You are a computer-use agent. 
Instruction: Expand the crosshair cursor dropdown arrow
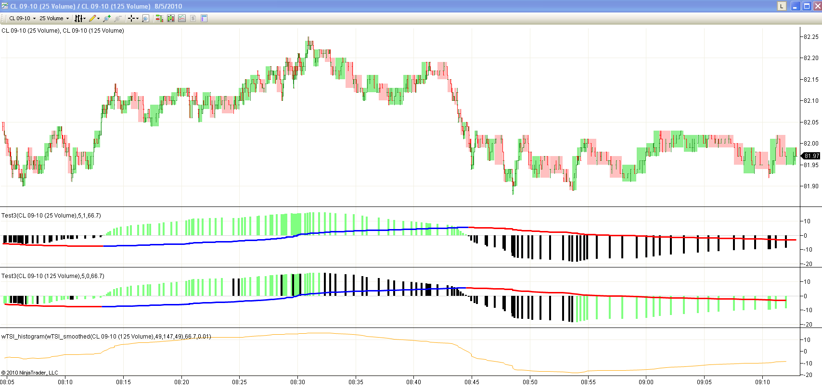137,18
